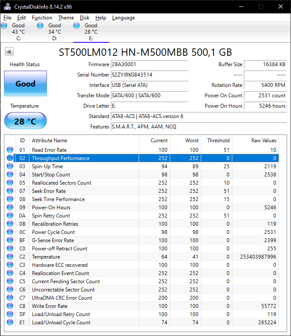Switch to the Good 43 °C disk tab
The width and height of the screenshot is (291, 336).
tap(19, 32)
